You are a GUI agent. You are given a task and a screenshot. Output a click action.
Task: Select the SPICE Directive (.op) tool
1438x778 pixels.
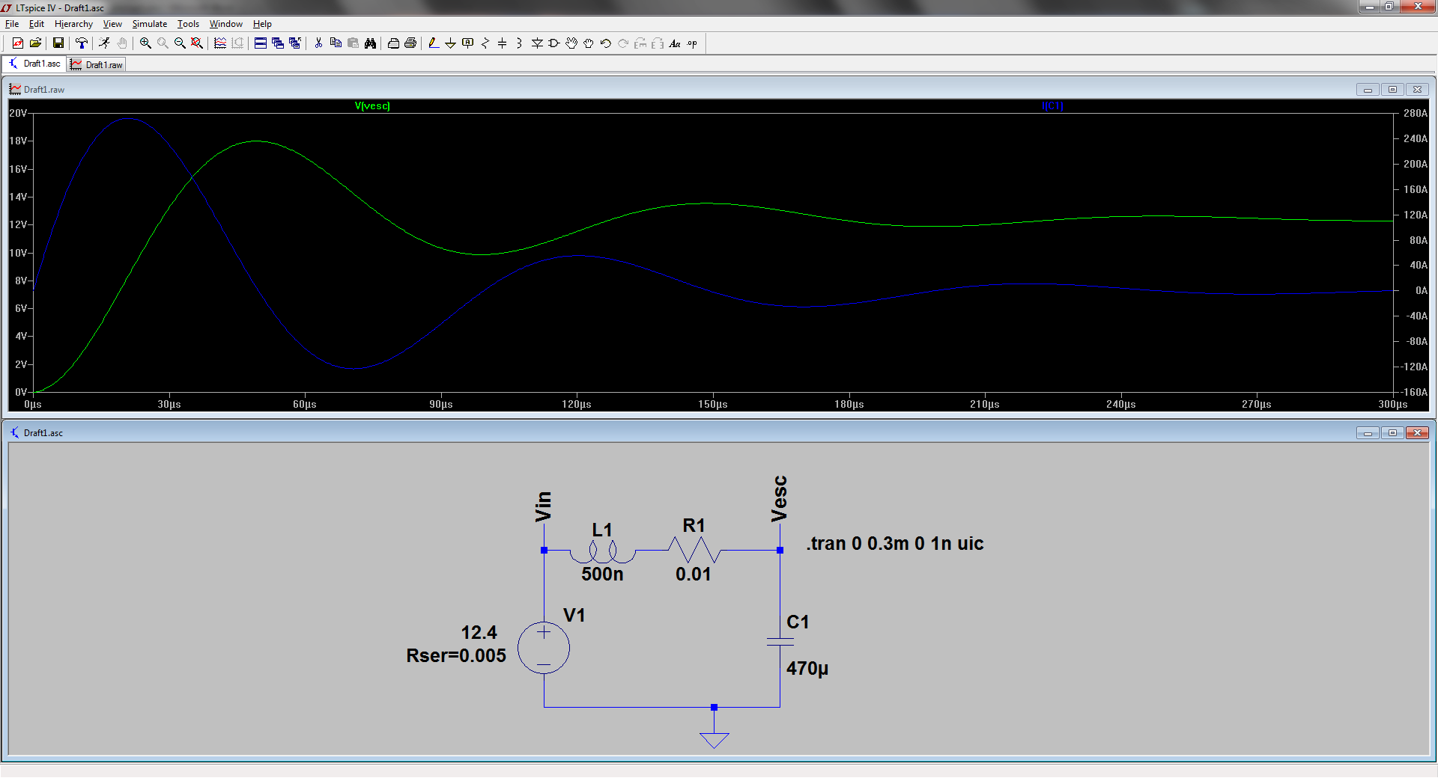point(692,43)
